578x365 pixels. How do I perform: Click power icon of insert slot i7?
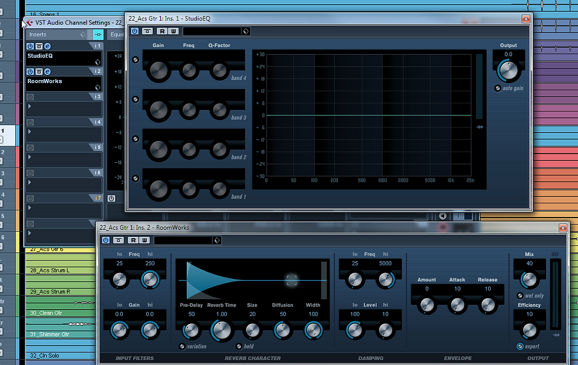pos(30,198)
